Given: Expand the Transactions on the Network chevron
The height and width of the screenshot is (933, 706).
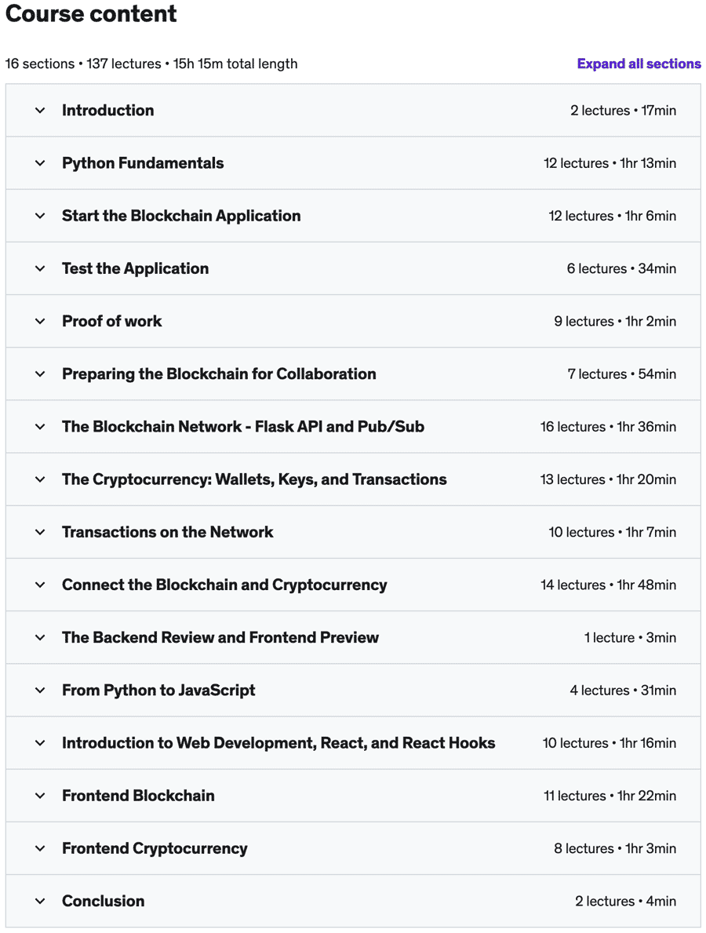Looking at the screenshot, I should coord(40,532).
